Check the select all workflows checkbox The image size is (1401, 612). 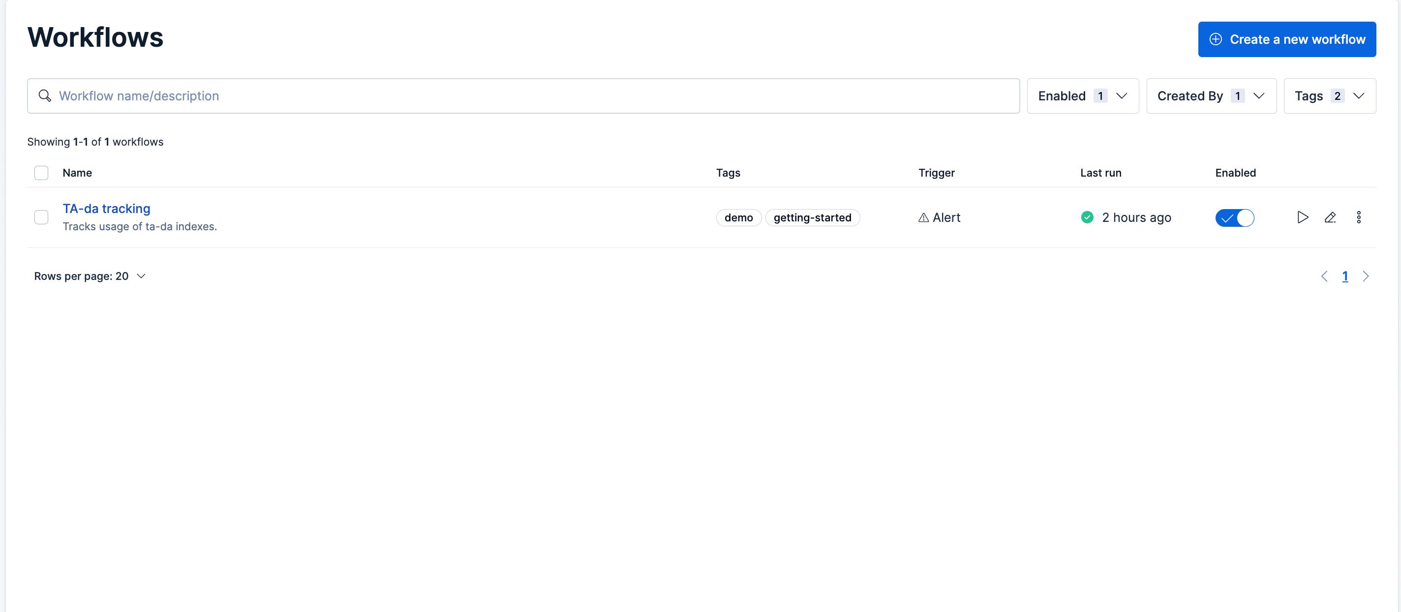tap(41, 173)
